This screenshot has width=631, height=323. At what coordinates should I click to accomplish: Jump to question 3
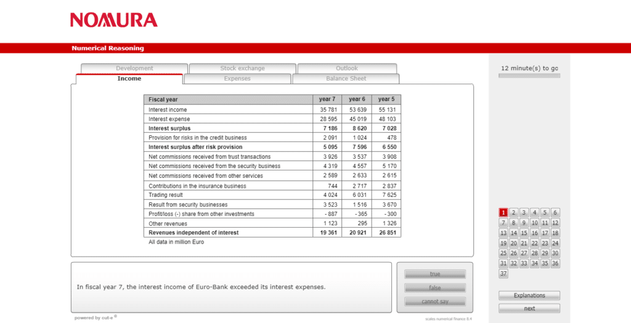pos(524,213)
